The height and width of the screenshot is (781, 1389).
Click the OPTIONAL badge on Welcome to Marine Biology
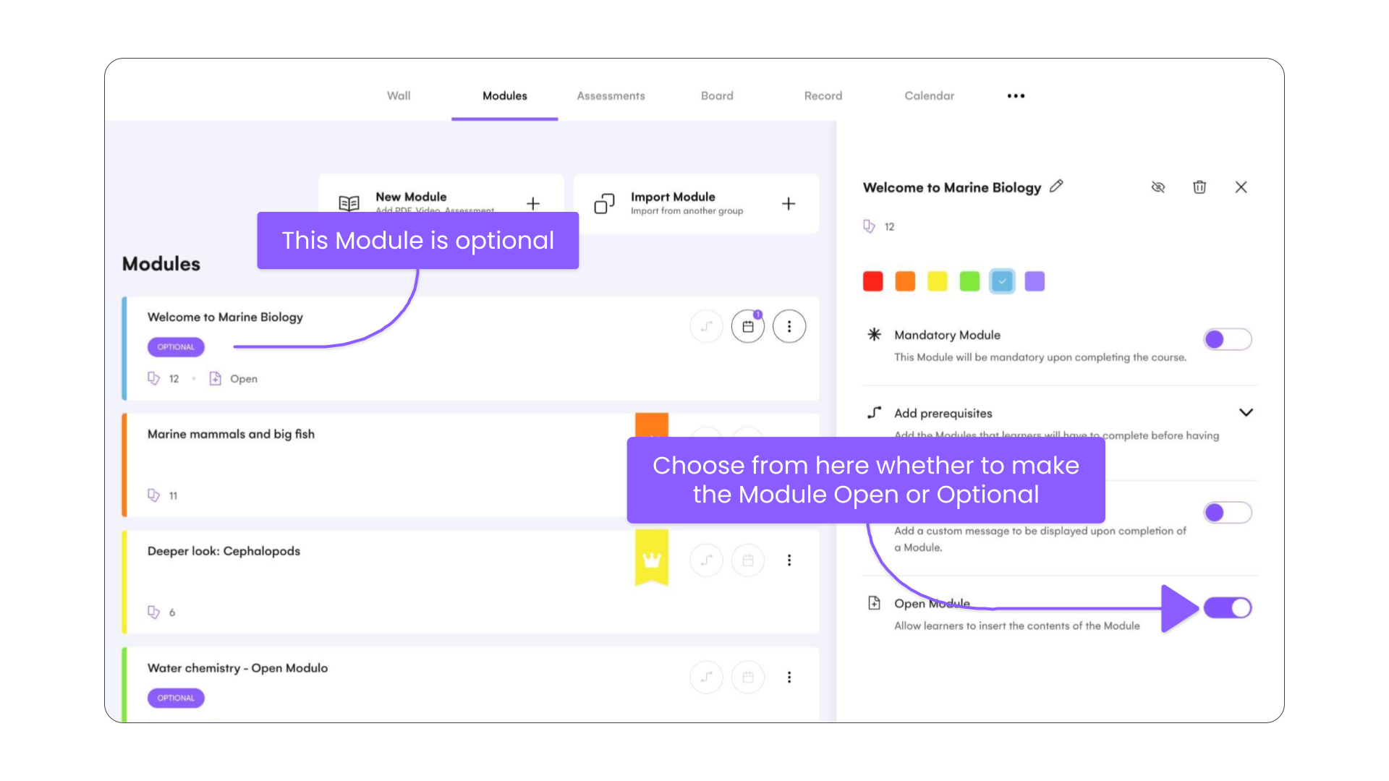pos(176,347)
